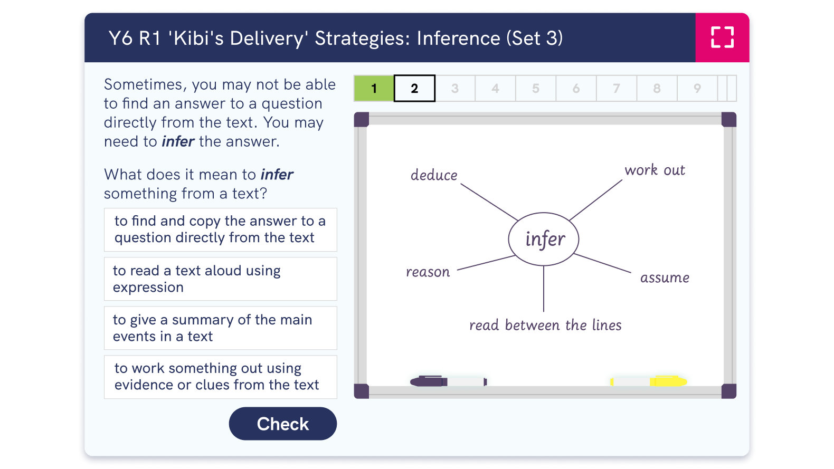Screen dimensions: 834x469
Task: Click the 'assume' branch of the diagram
Action: tap(664, 277)
